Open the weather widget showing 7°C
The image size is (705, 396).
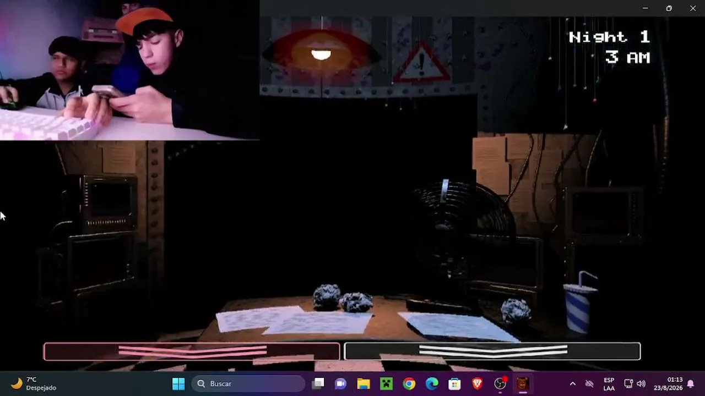[x=34, y=383]
